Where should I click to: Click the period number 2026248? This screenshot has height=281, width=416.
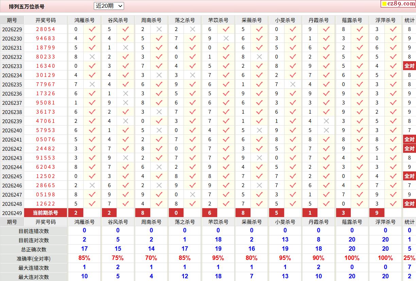tap(12, 204)
